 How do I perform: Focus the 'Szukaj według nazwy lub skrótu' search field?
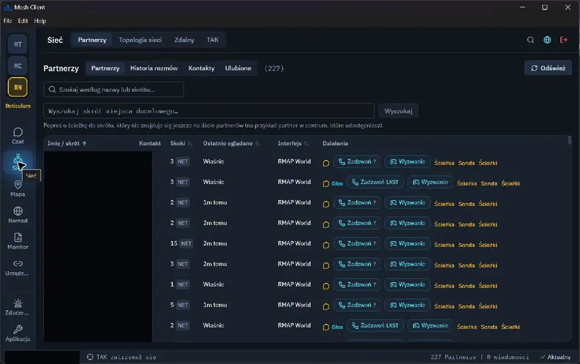click(x=114, y=89)
